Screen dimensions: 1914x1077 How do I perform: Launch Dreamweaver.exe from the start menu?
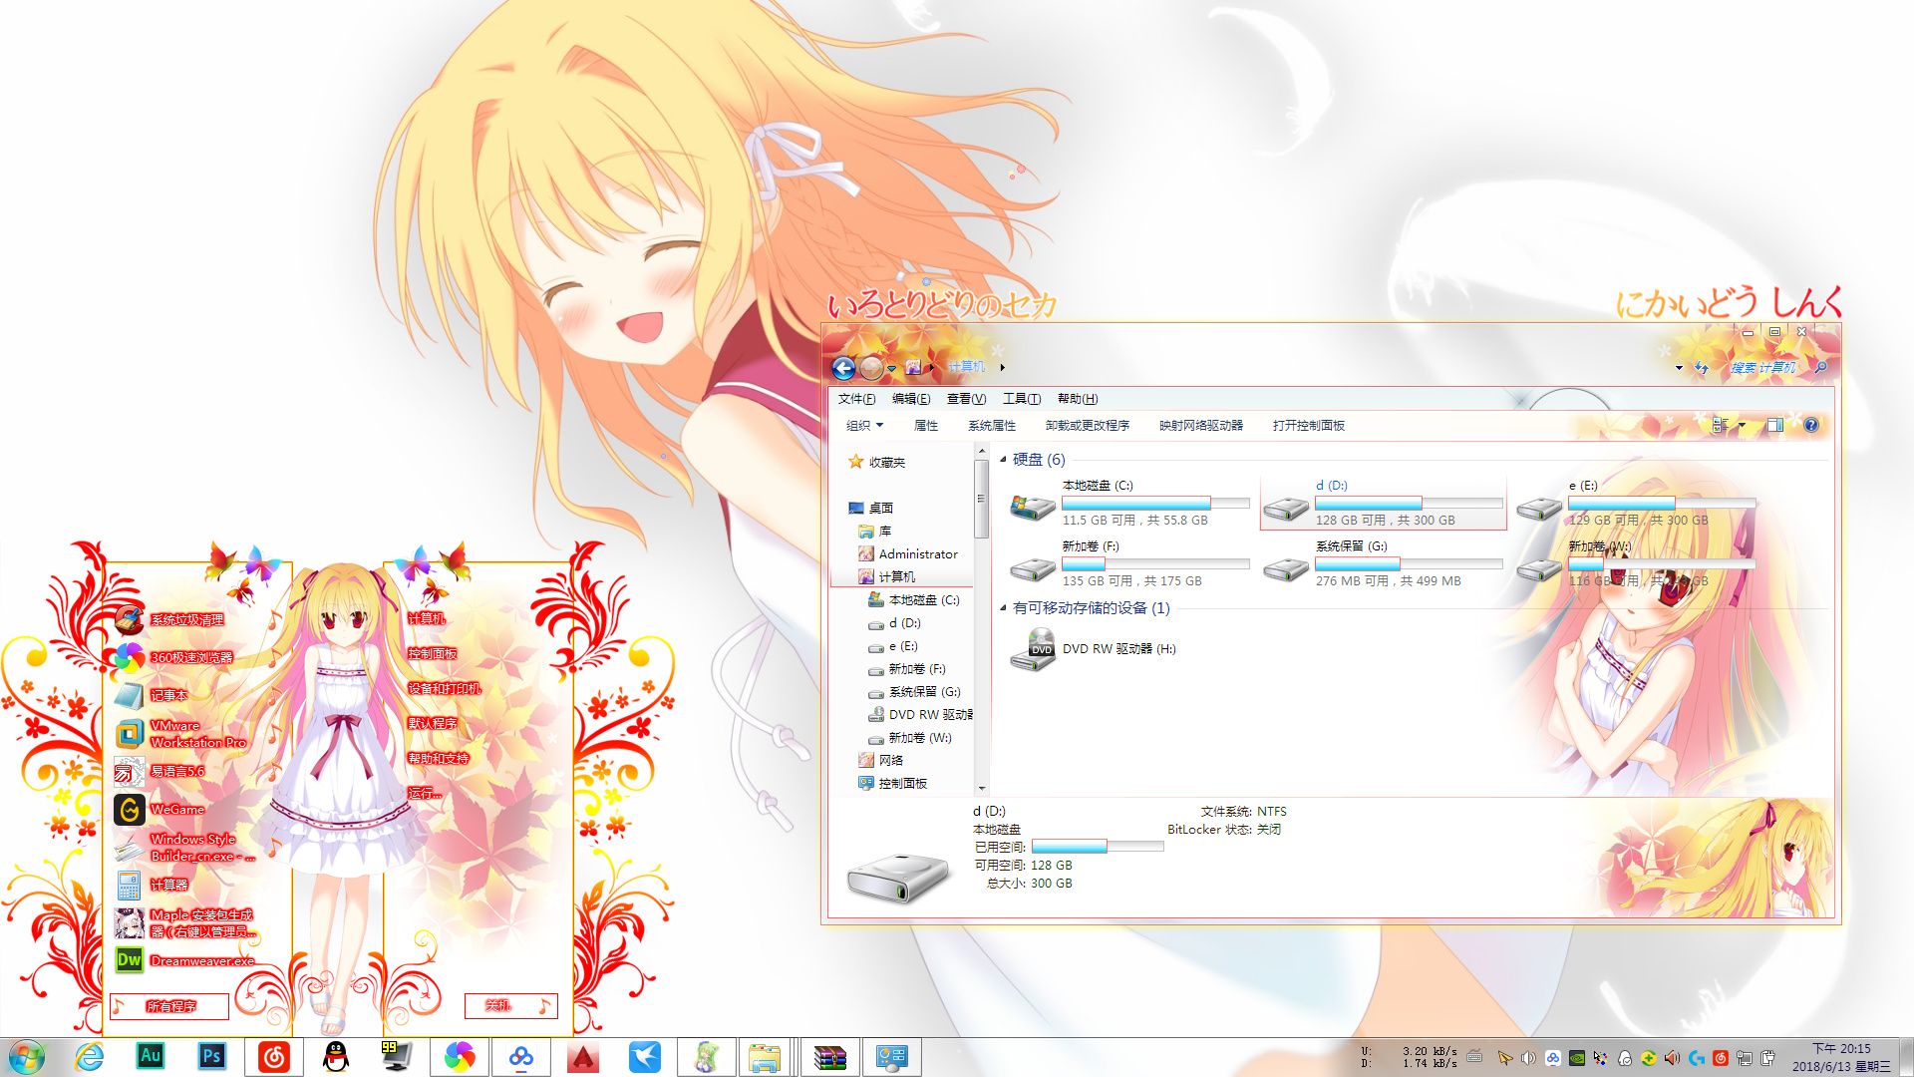point(184,961)
